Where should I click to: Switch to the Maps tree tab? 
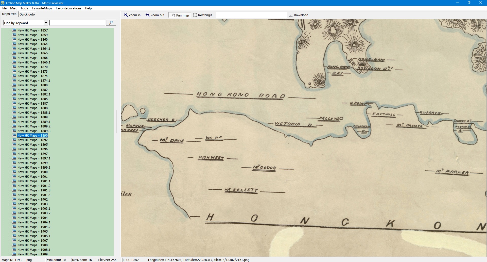click(9, 14)
